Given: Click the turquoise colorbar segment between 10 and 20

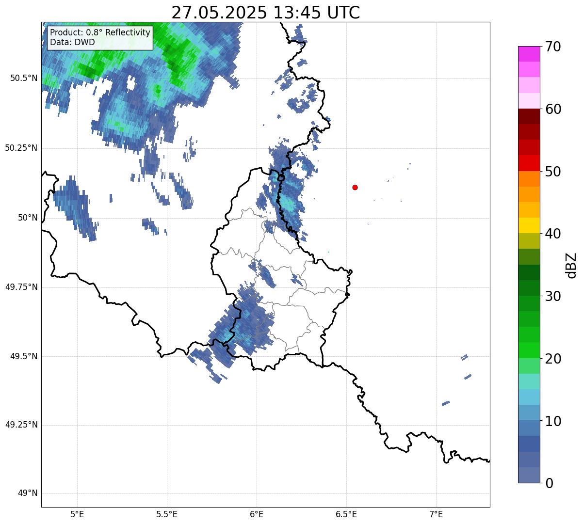Looking at the screenshot, I should point(529,381).
